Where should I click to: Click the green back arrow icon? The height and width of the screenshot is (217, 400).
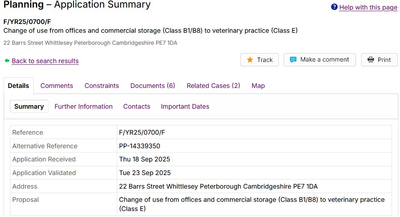point(7,61)
